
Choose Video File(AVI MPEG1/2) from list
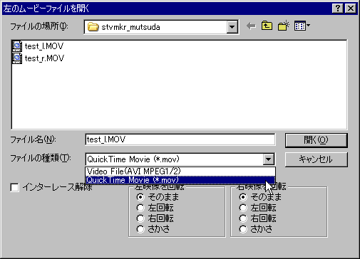click(180, 171)
